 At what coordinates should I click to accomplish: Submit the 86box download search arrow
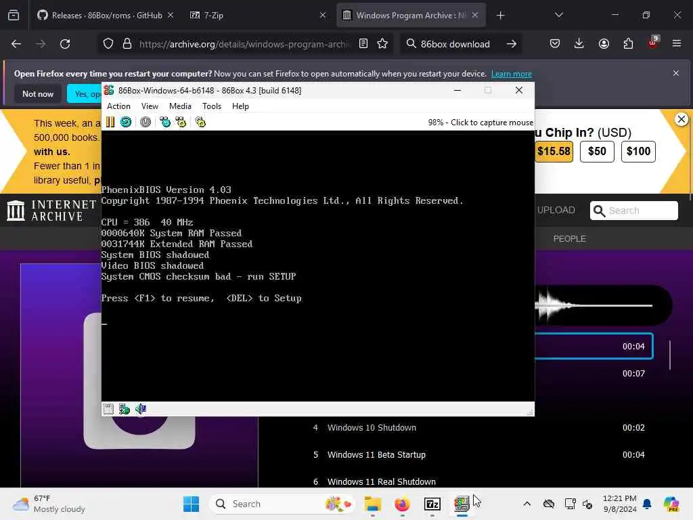[512, 44]
